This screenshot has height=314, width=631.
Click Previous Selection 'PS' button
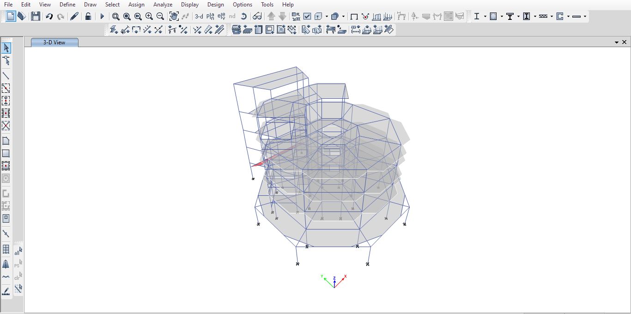tap(18, 264)
